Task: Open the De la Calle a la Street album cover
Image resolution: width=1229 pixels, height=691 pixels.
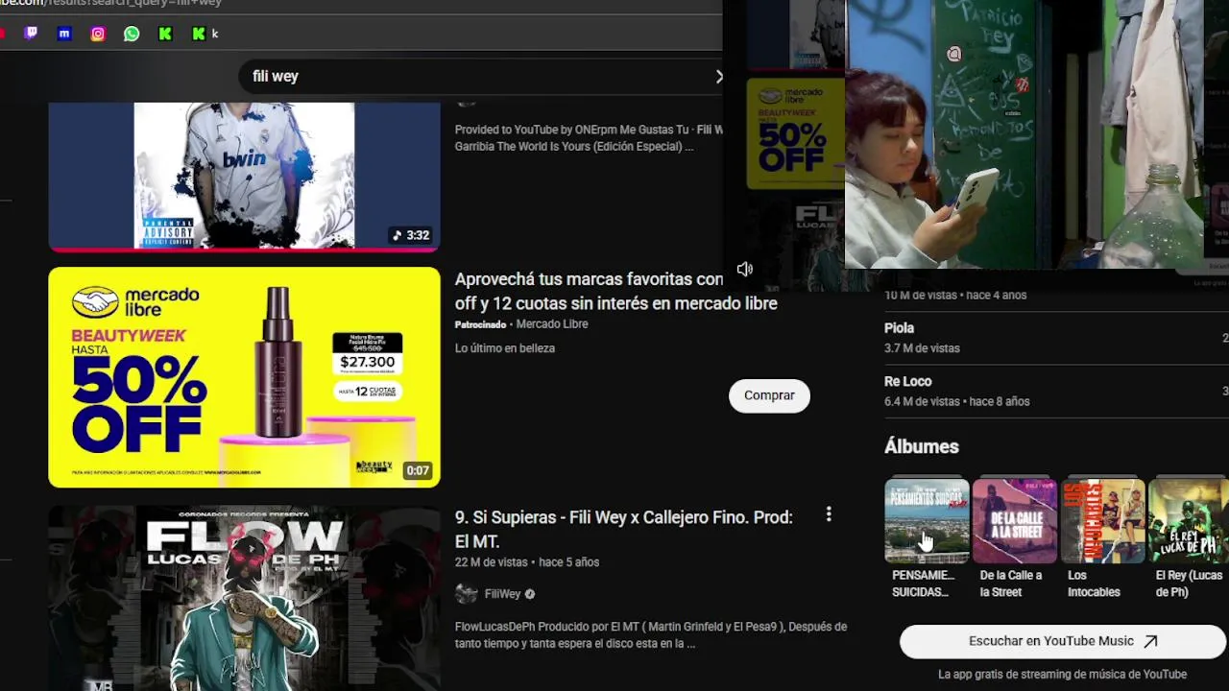Action: tap(1015, 519)
